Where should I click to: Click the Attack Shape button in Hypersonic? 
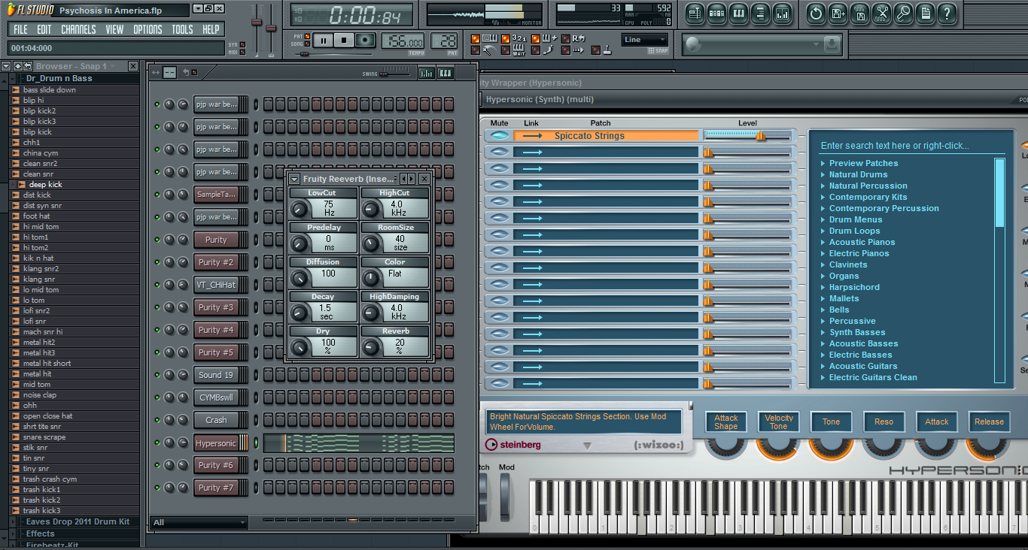726,422
